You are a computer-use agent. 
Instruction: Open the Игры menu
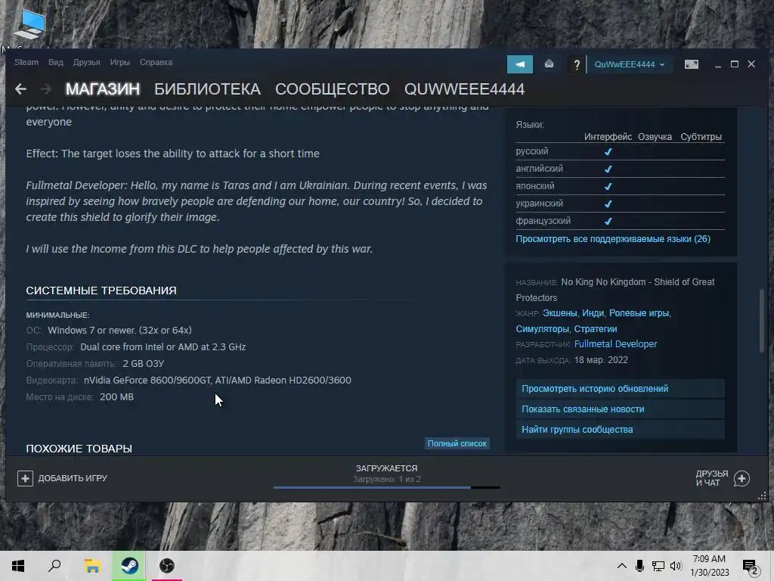(120, 62)
